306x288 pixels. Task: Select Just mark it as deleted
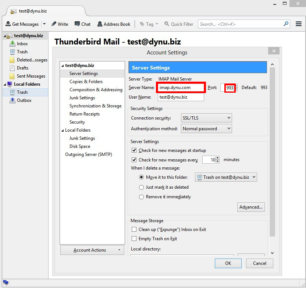click(141, 187)
